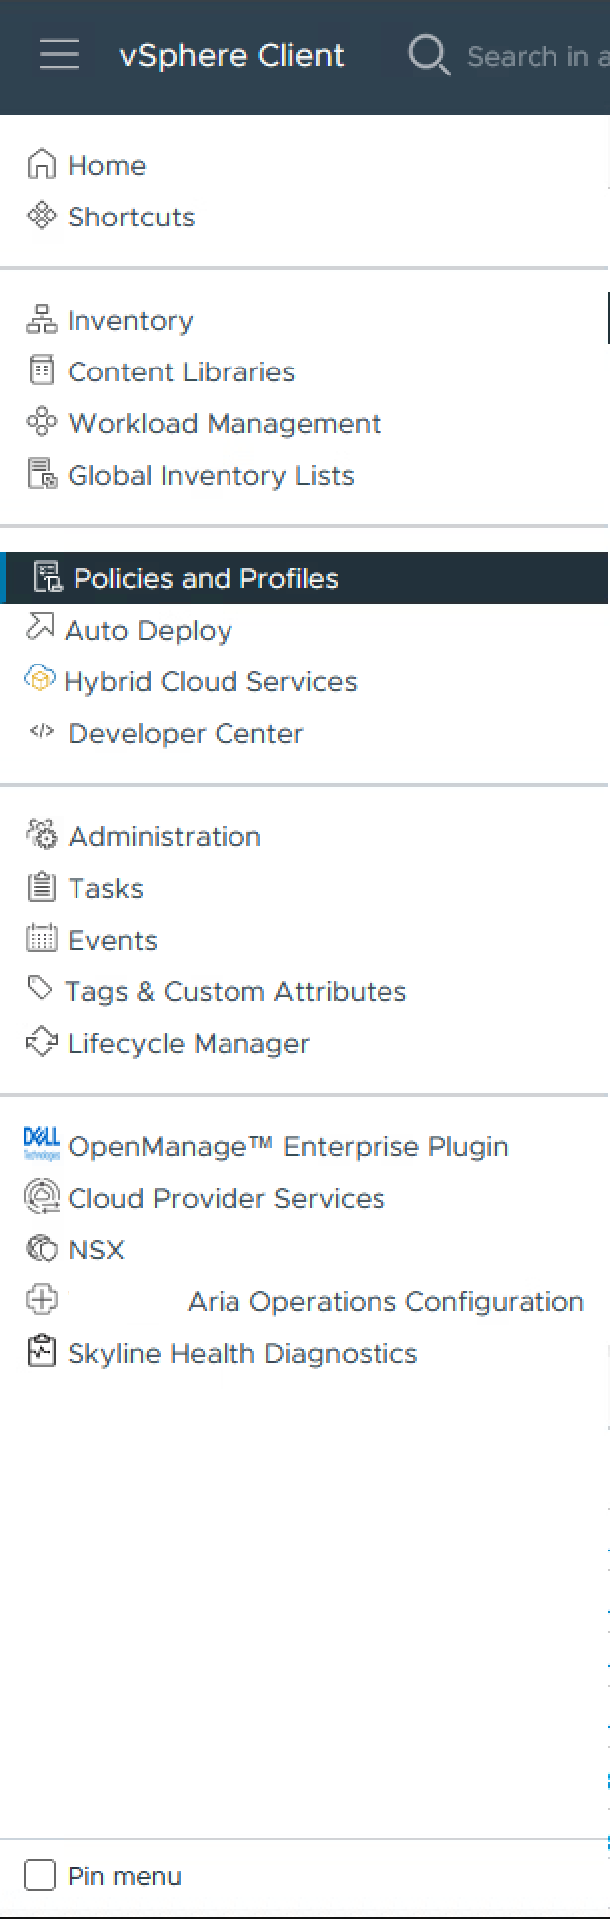Image resolution: width=610 pixels, height=1919 pixels.
Task: Open the Administration section
Action: click(164, 836)
